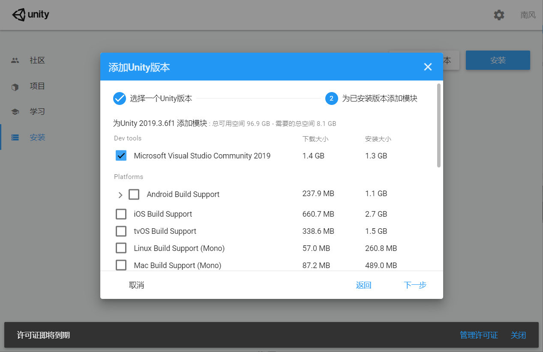Click 下一步 to proceed to next step
Screen dimensions: 543x352
(414, 285)
